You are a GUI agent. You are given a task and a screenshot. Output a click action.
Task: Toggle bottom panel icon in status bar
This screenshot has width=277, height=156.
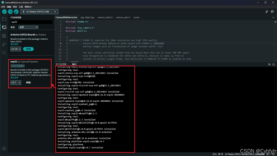click(x=273, y=154)
